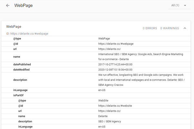This screenshot has height=129, width=194.
Task: Click the Delante name value
Action: pos(103,116)
